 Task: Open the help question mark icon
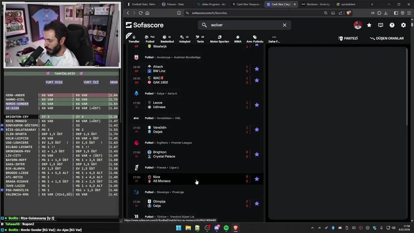[x=392, y=25]
